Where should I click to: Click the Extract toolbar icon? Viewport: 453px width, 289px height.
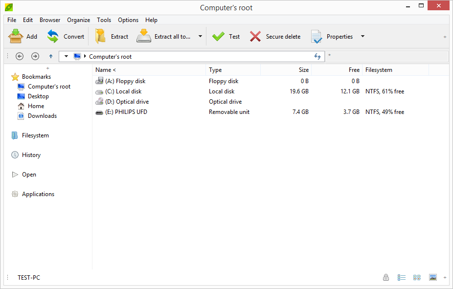pyautogui.click(x=101, y=37)
